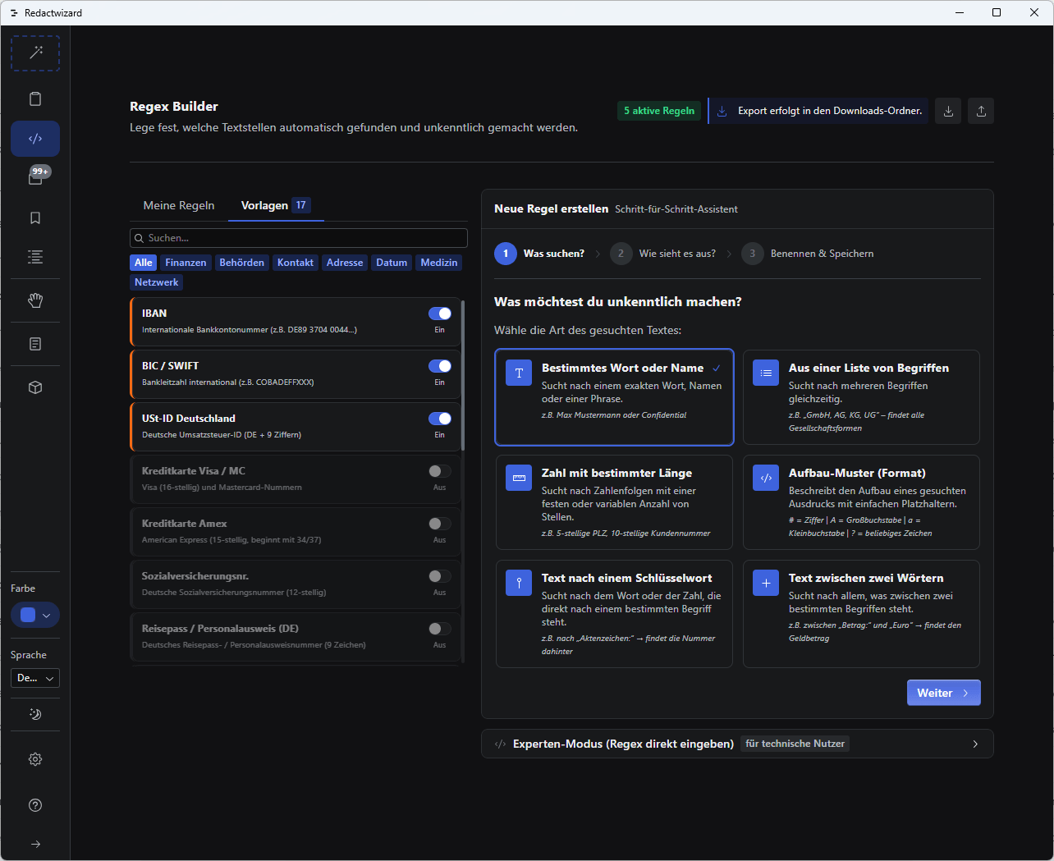Filter templates by the Finanzen category

point(186,263)
